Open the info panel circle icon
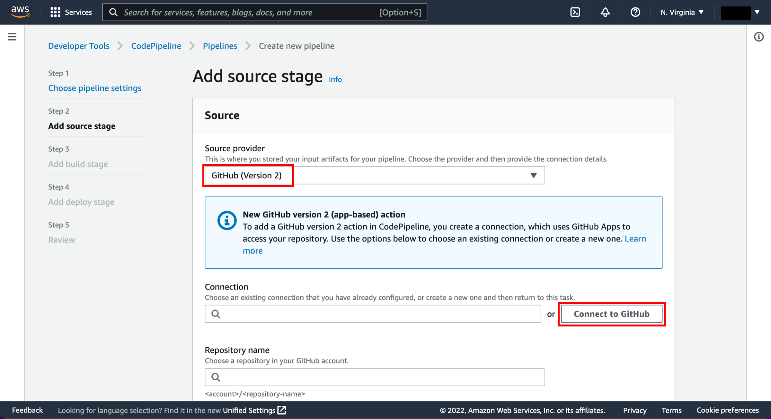Viewport: 771px width, 419px height. click(x=758, y=37)
